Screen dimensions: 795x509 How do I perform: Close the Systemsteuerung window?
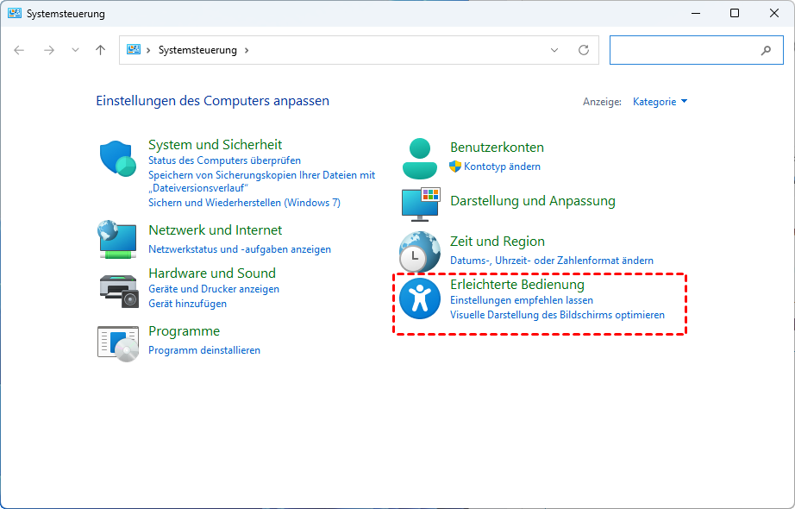773,13
